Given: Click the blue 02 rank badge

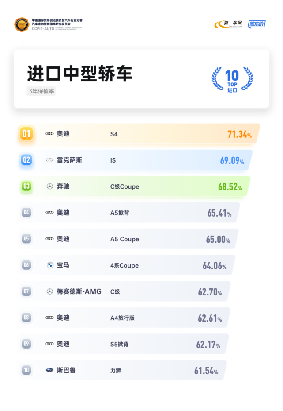Looking at the screenshot, I should pyautogui.click(x=26, y=160).
